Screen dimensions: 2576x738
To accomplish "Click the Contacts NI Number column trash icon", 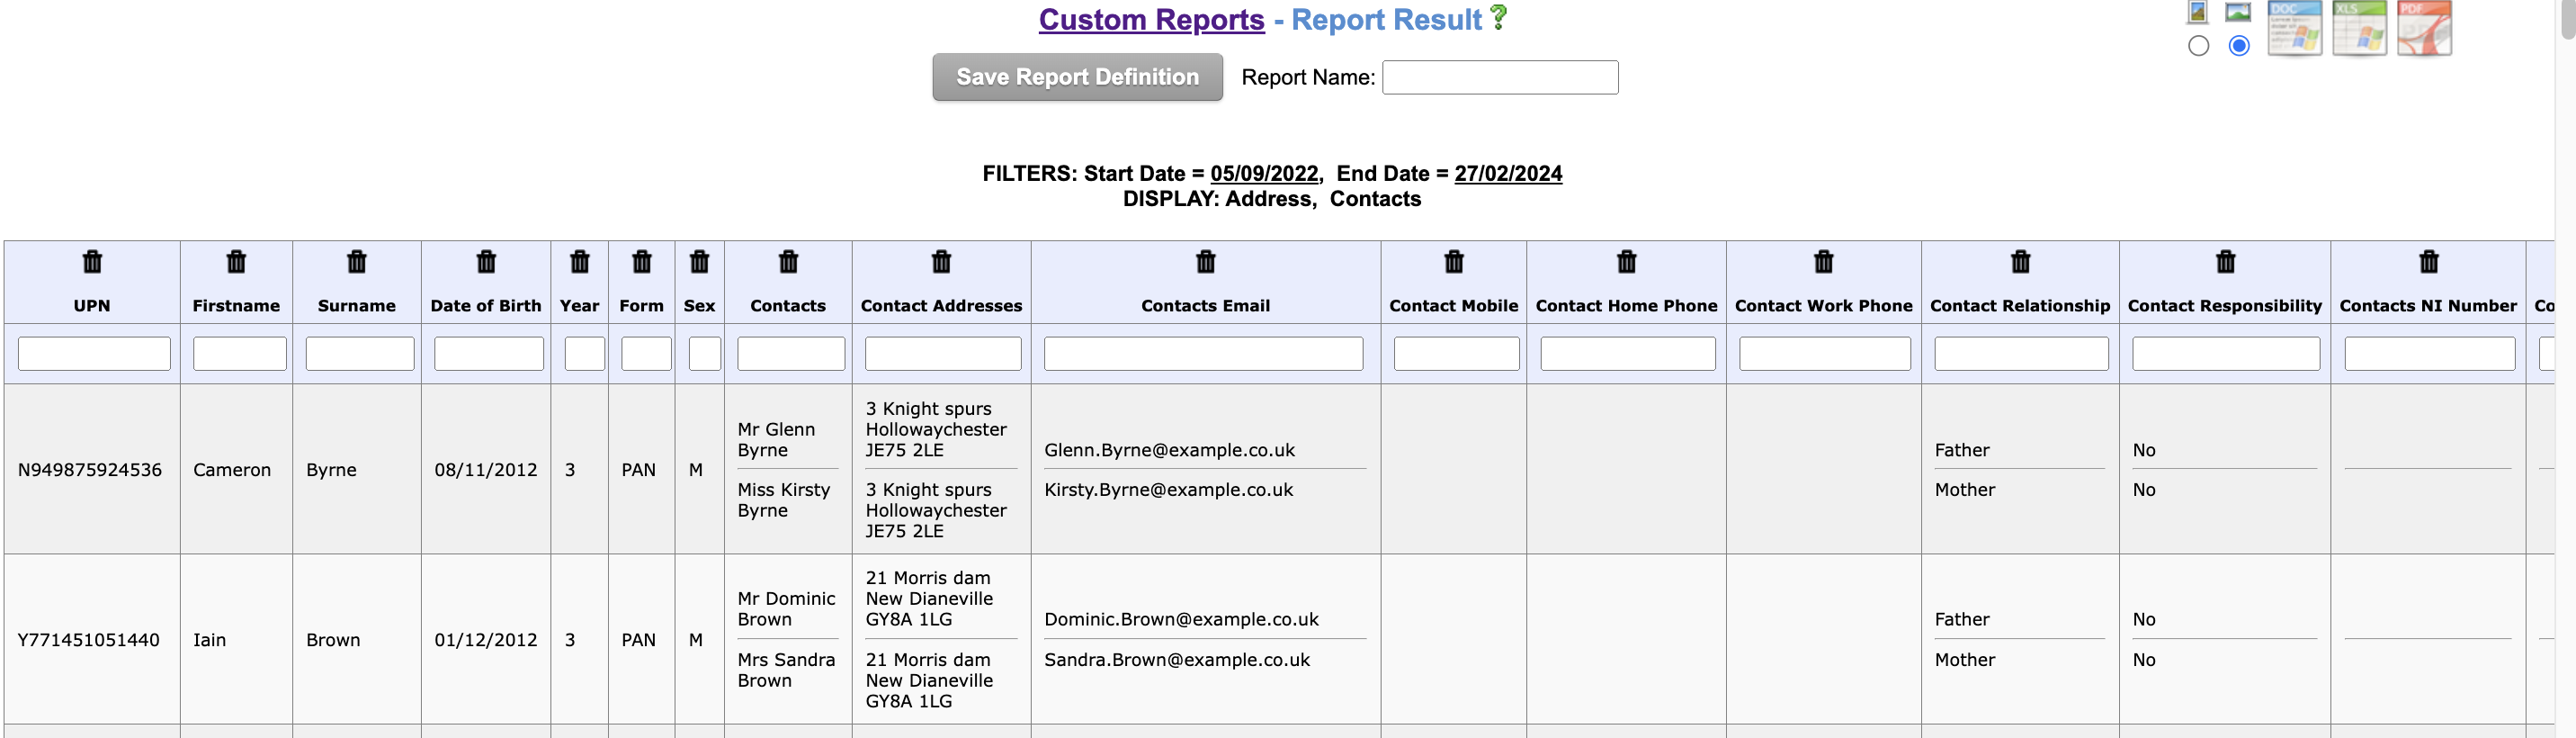I will tap(2429, 262).
